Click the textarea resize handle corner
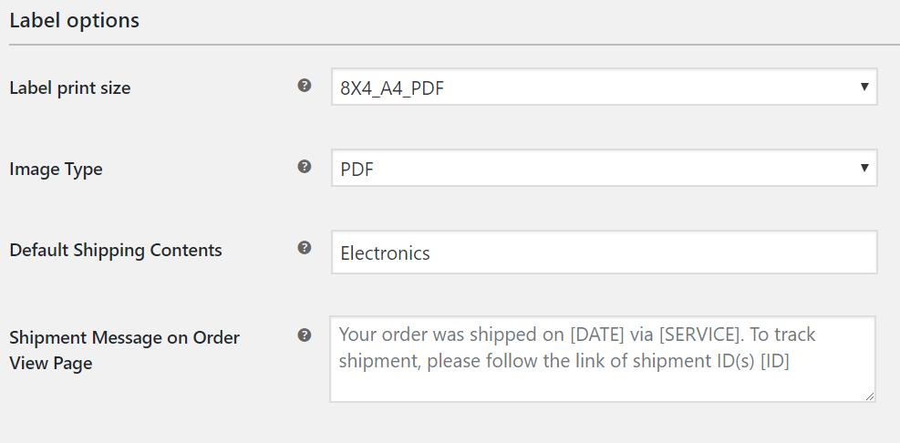Screen dimensions: 900x443 click(869, 396)
